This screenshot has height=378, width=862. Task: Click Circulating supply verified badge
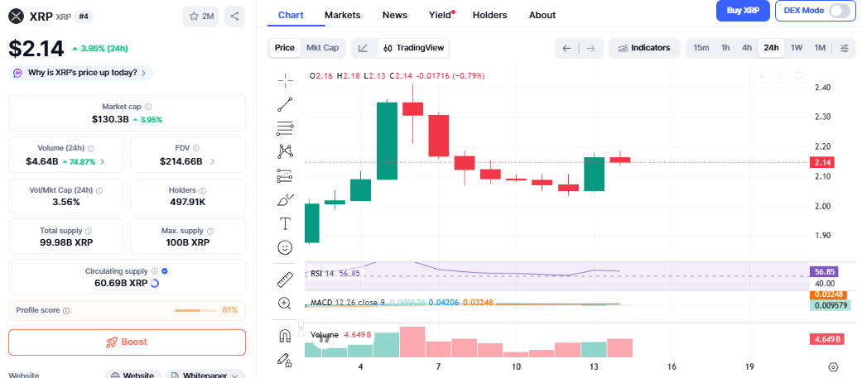(x=165, y=271)
